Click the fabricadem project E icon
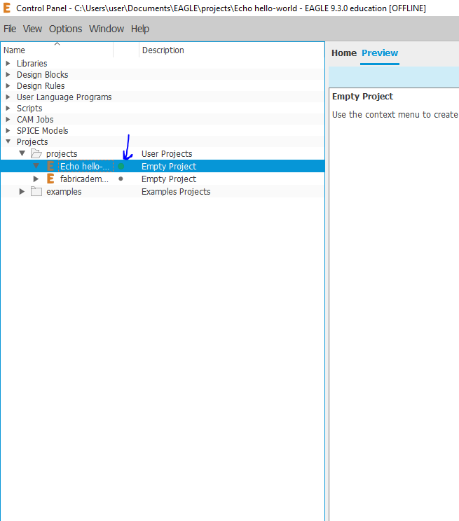The width and height of the screenshot is (459, 521). [50, 179]
